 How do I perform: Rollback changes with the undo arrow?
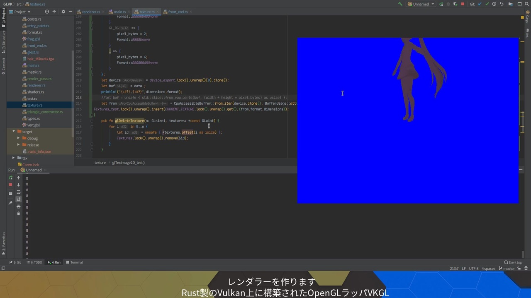[501, 4]
